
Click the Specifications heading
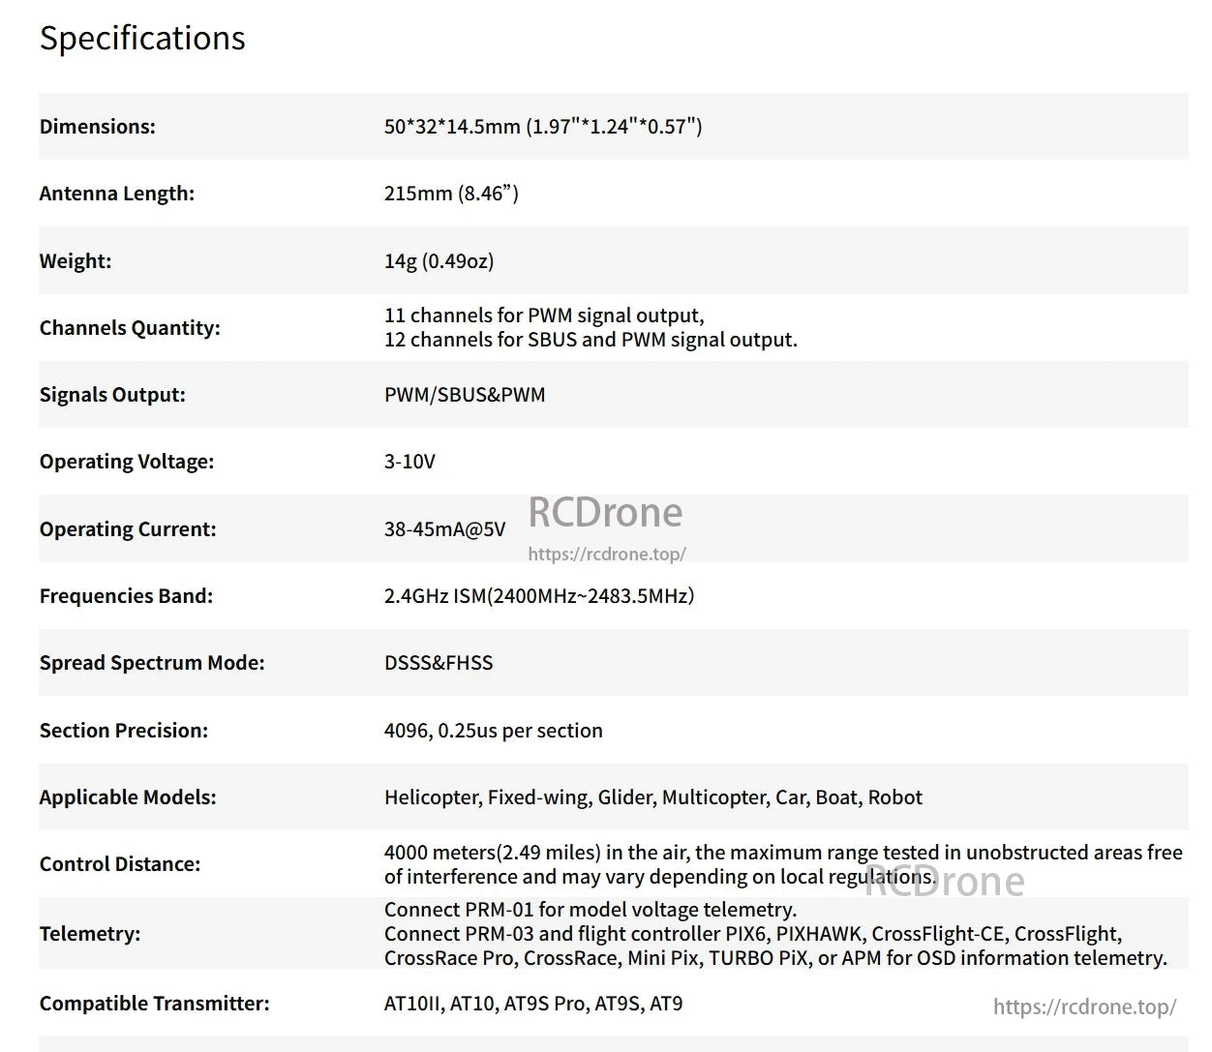click(x=142, y=38)
